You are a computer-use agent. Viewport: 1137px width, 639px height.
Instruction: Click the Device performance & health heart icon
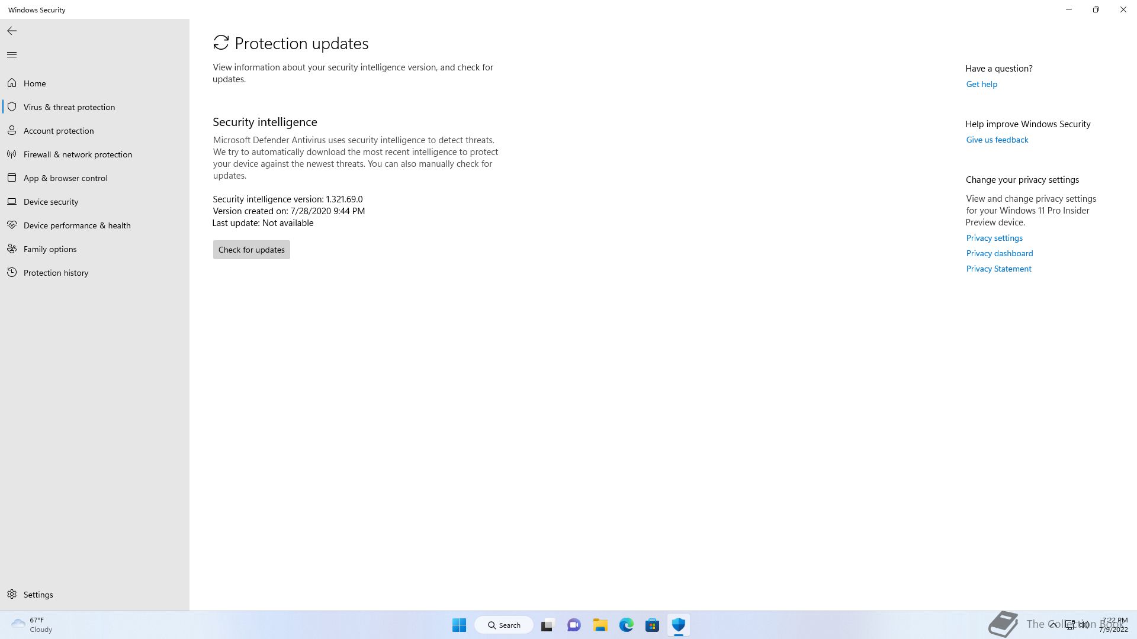pos(12,225)
